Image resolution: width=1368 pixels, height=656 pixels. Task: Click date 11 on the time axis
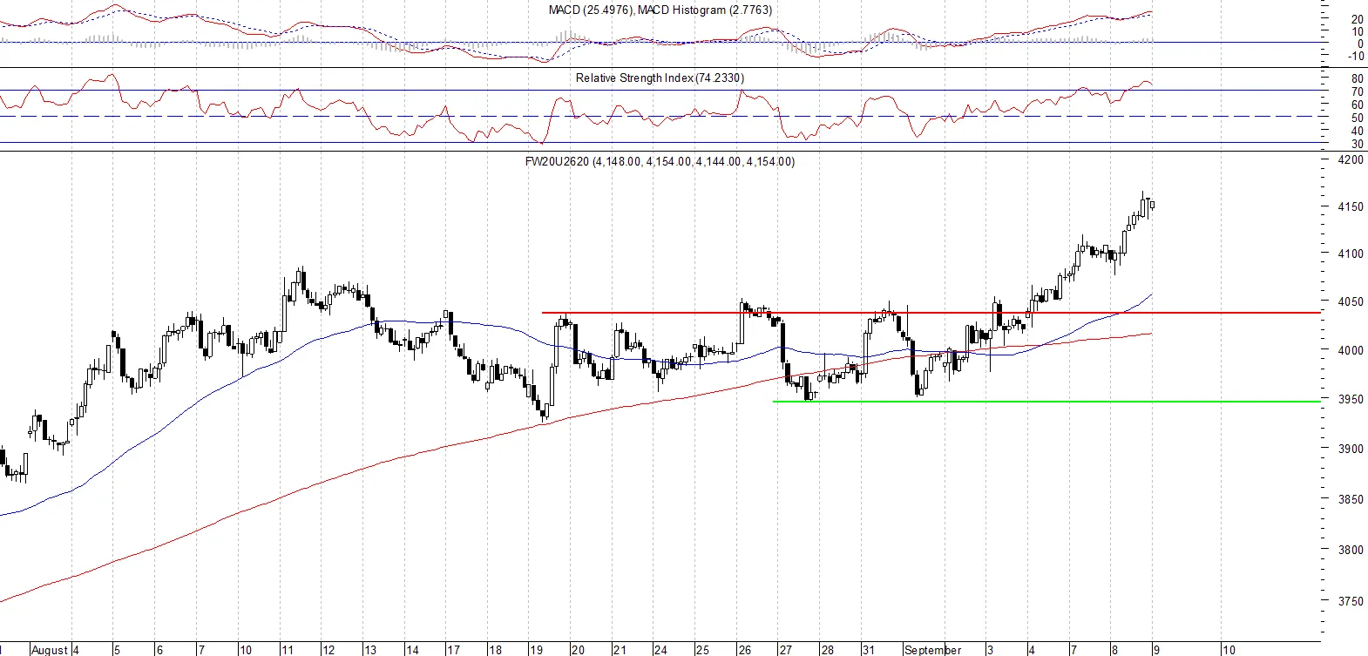[287, 649]
